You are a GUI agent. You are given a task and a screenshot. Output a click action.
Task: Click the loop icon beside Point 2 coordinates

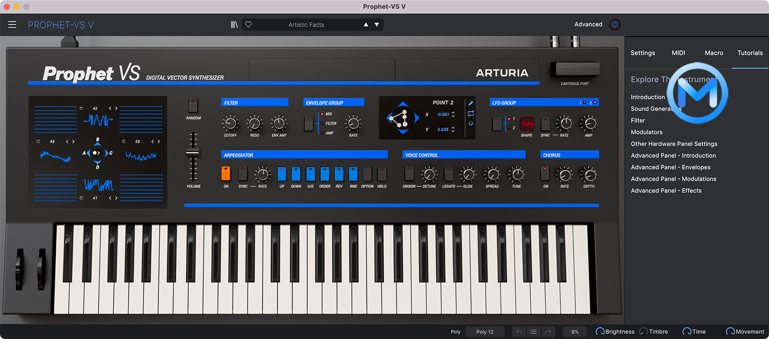471,114
